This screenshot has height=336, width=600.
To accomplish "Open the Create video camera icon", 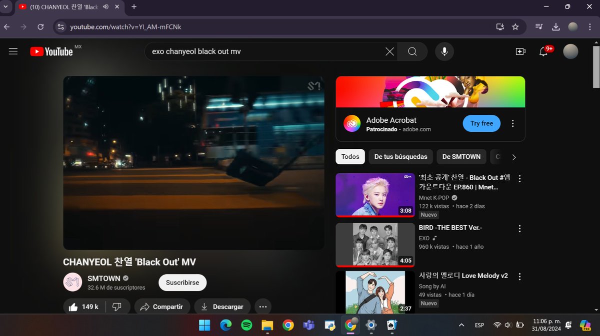I will [x=520, y=51].
